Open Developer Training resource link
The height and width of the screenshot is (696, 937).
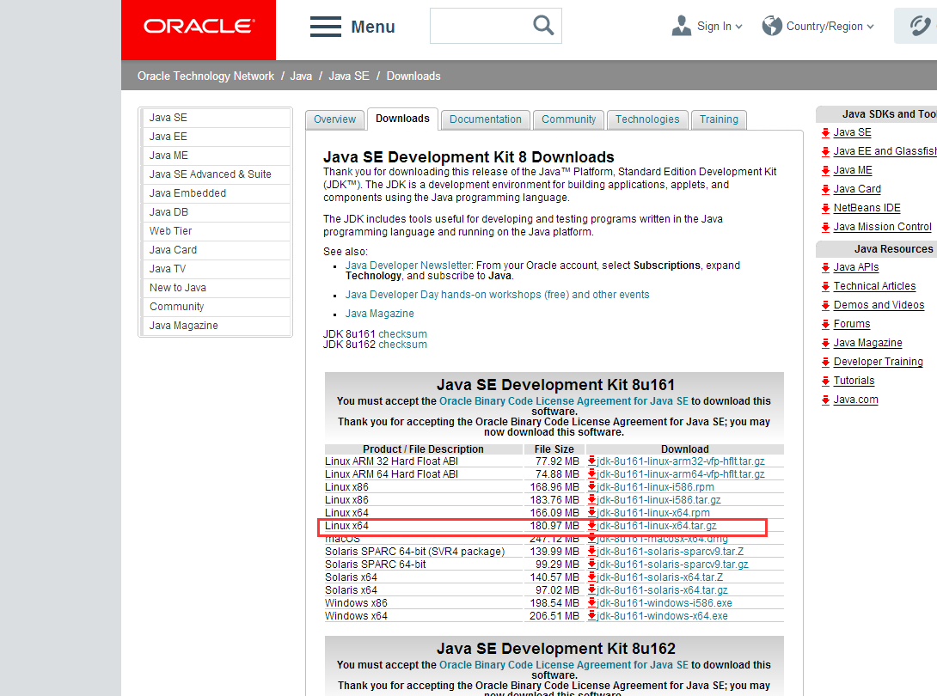click(x=879, y=362)
